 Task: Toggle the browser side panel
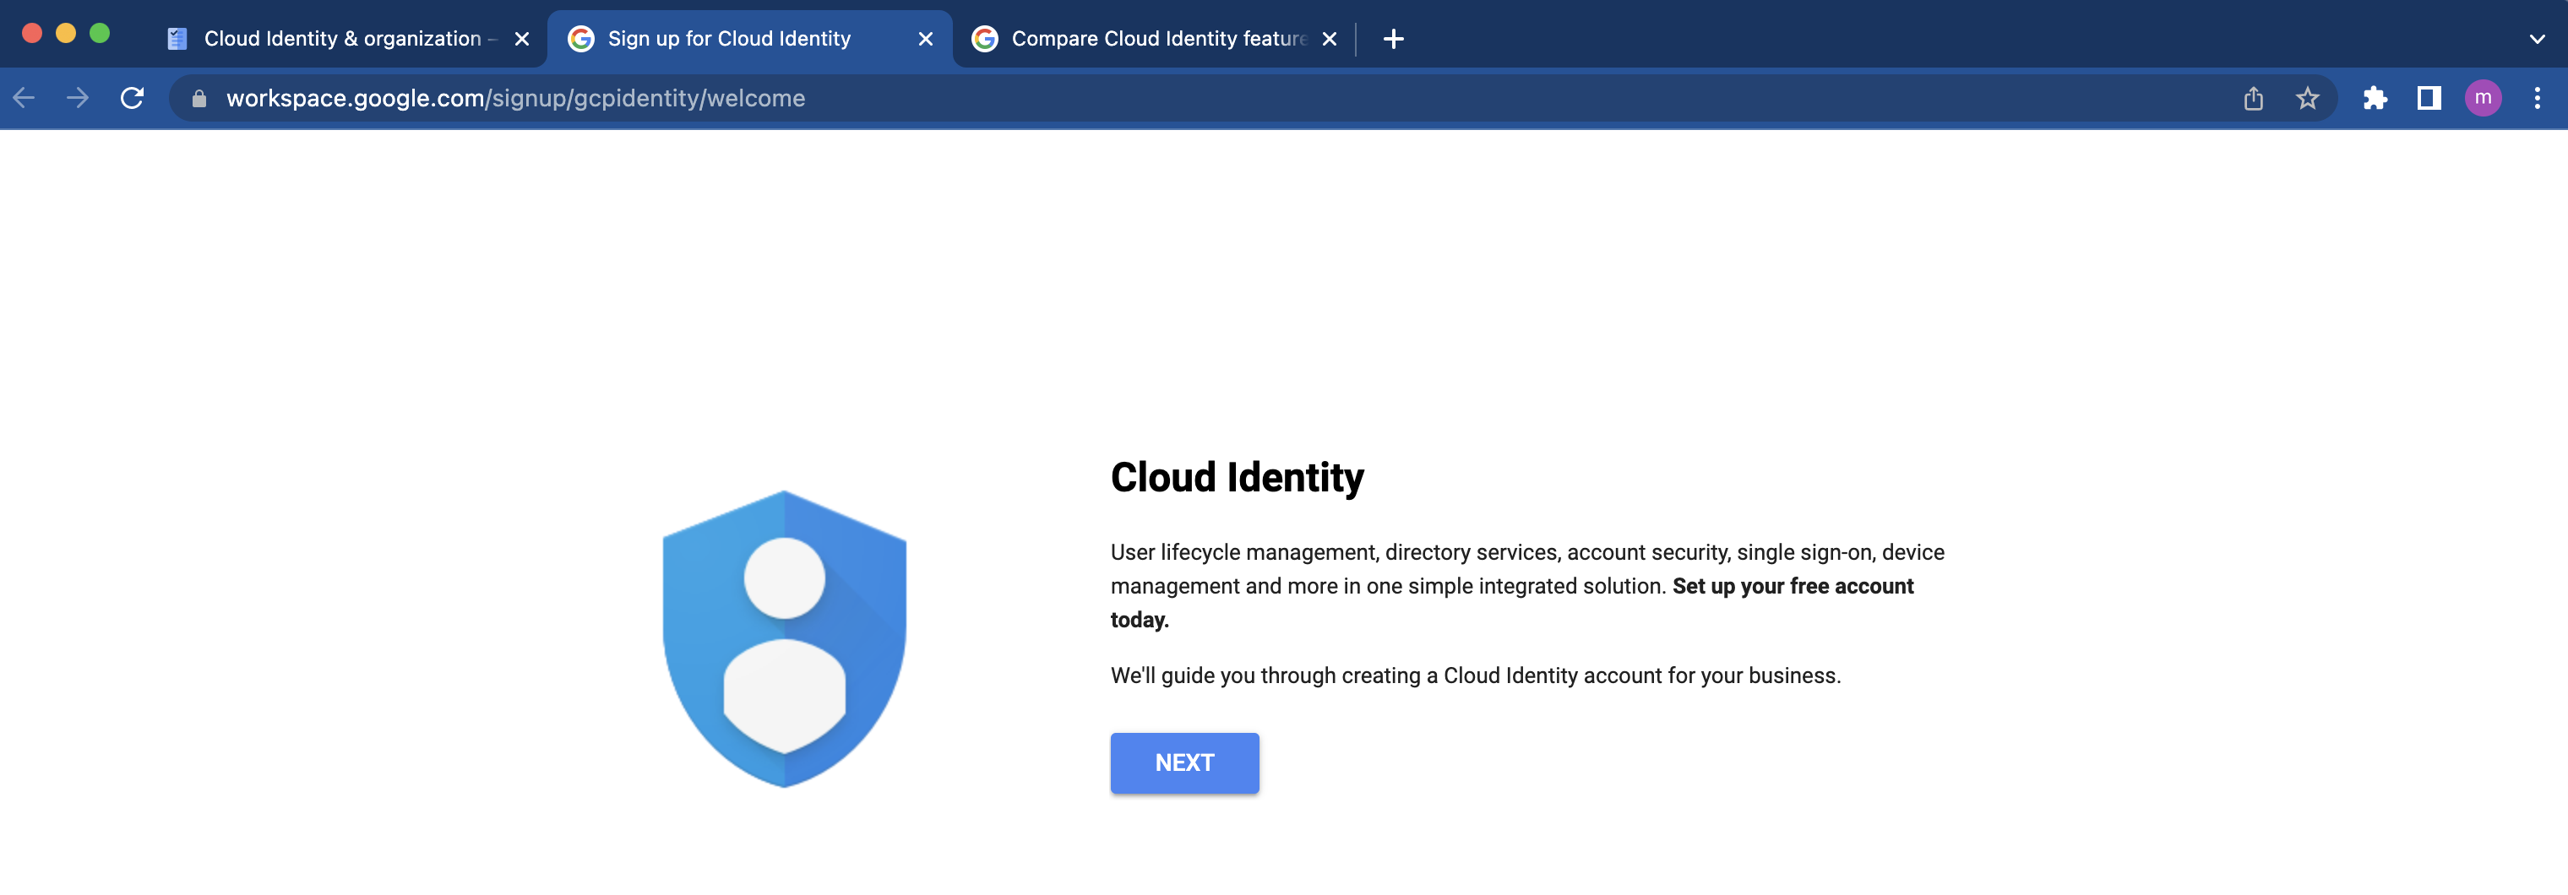point(2429,98)
